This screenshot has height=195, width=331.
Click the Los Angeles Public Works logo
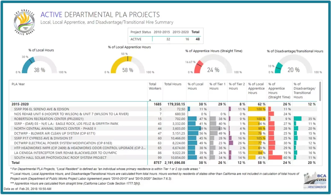point(24,23)
